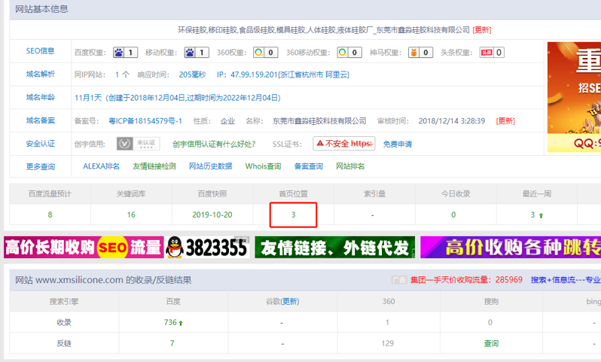
Task: Select the 安全认证 row label
Action: [40, 144]
